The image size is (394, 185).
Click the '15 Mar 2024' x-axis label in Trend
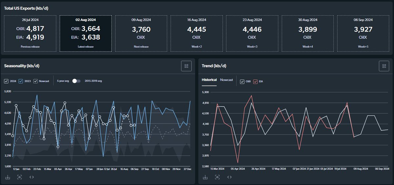point(217,169)
